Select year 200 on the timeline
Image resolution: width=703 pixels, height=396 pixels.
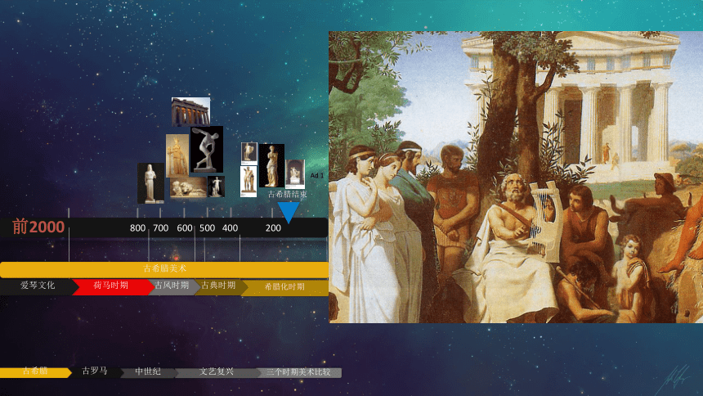pyautogui.click(x=273, y=228)
